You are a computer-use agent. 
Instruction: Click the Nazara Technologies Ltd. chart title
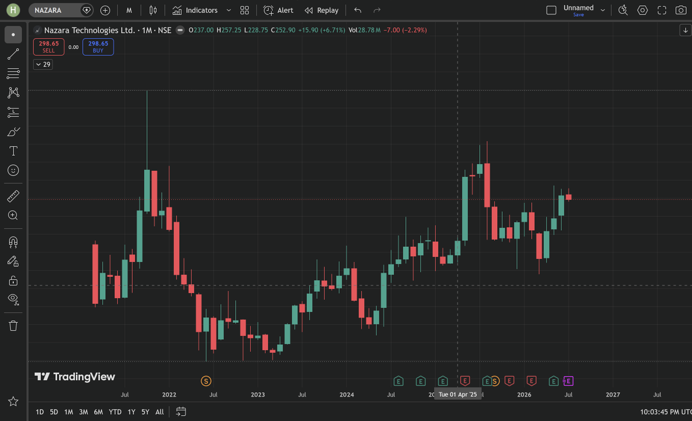(89, 30)
